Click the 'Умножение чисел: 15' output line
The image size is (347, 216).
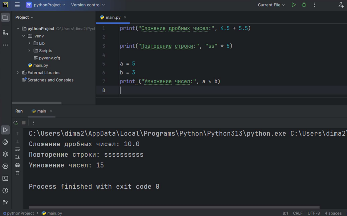point(67,165)
